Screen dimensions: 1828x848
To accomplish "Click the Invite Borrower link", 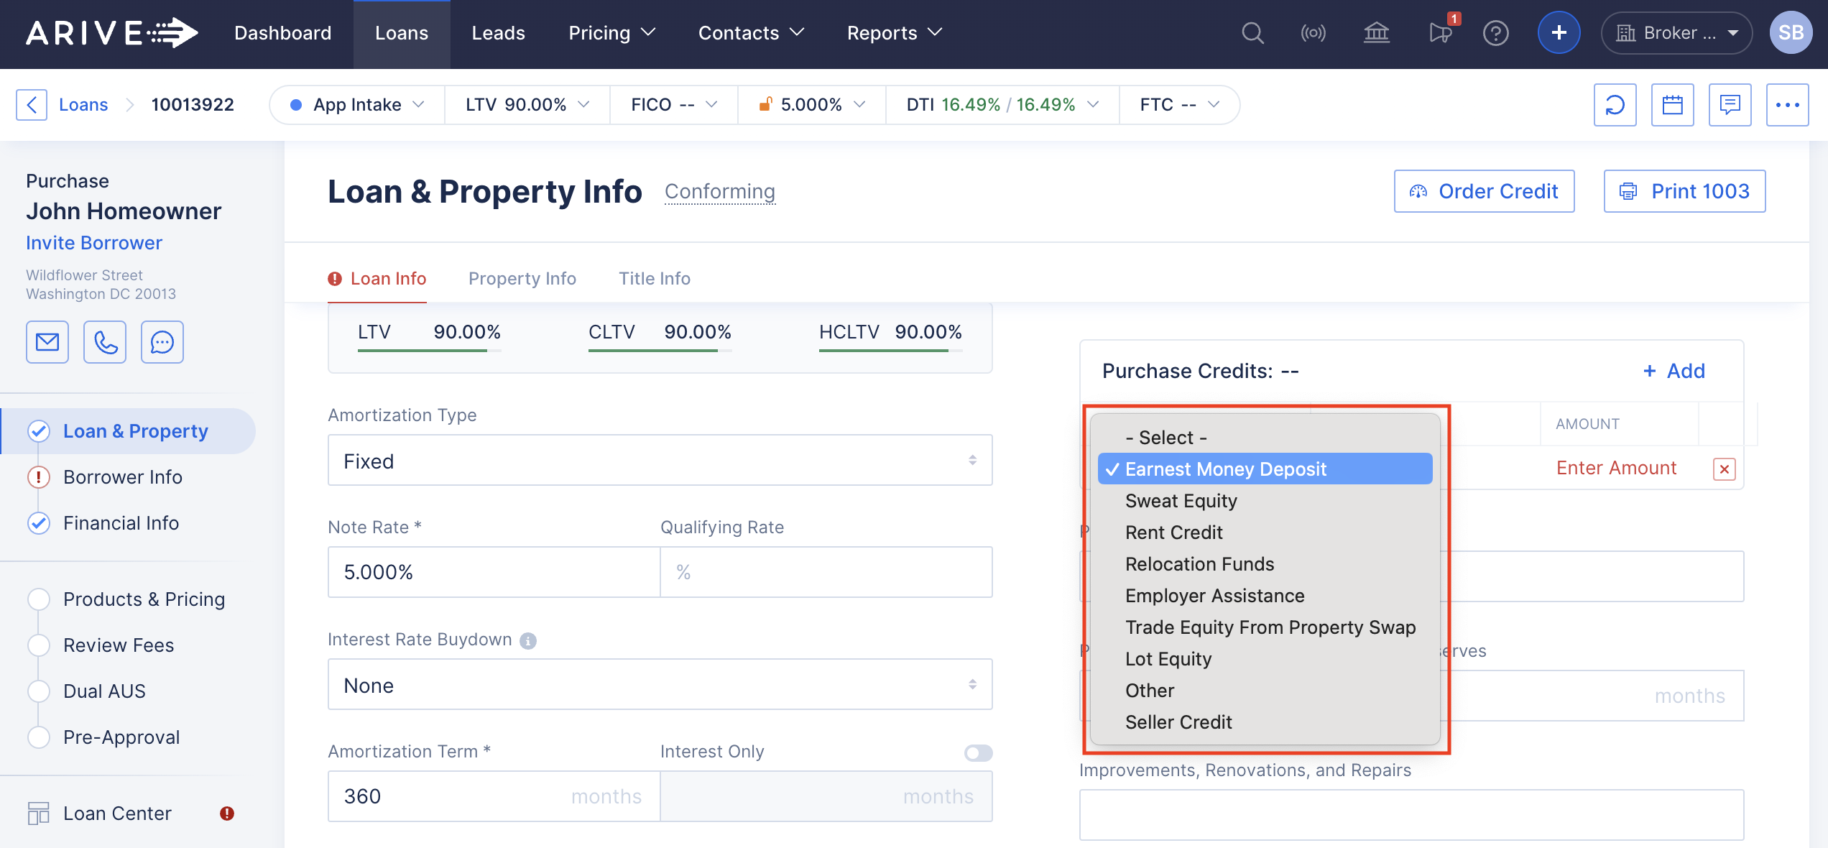I will tap(94, 243).
